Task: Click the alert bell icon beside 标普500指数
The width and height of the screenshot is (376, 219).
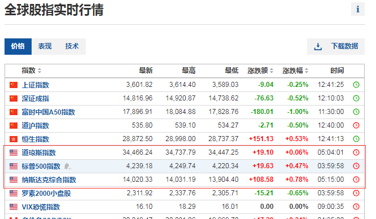Action: click(x=67, y=167)
